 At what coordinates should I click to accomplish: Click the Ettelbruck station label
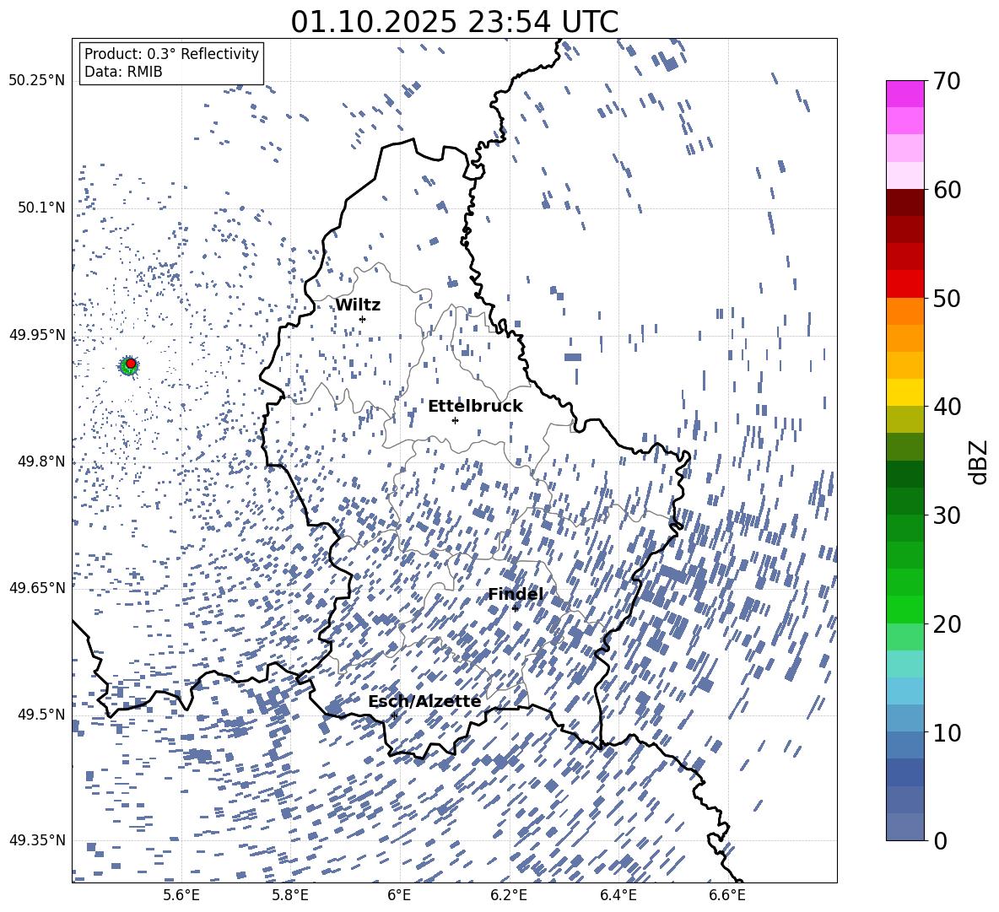(x=475, y=407)
